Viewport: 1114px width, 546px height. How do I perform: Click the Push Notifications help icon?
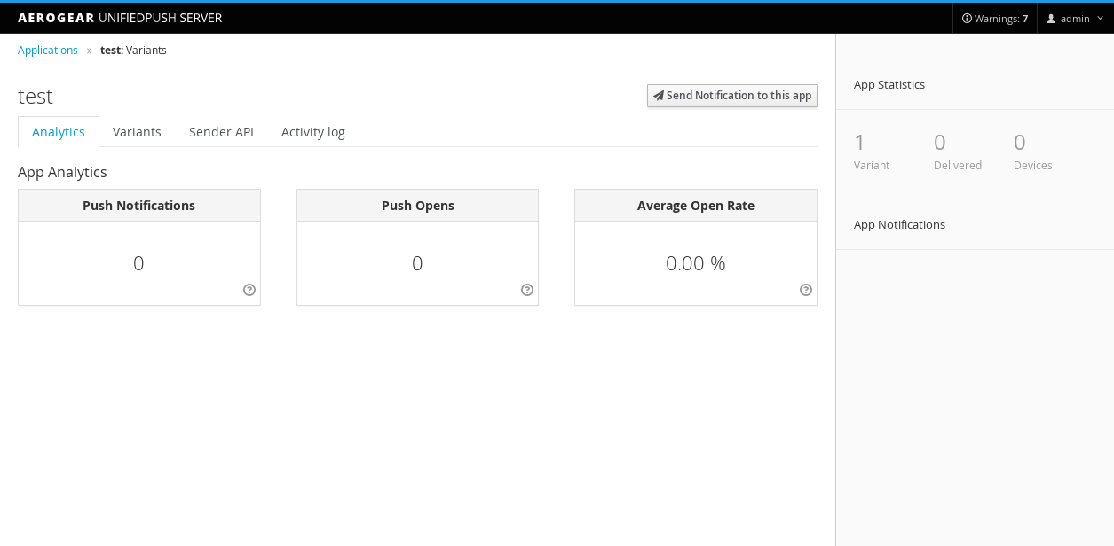coord(249,290)
